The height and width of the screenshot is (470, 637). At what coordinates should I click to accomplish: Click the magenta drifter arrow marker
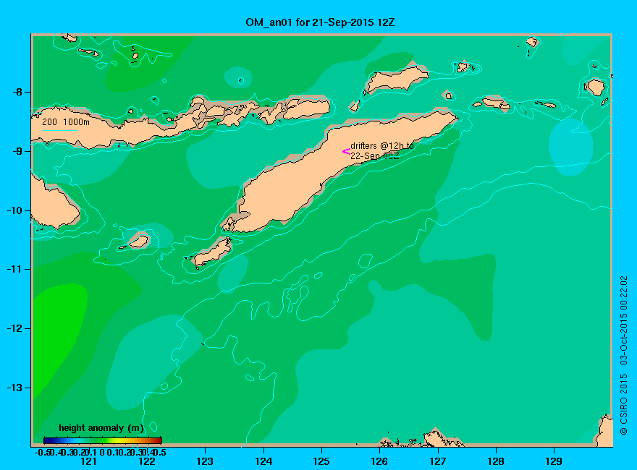point(346,152)
